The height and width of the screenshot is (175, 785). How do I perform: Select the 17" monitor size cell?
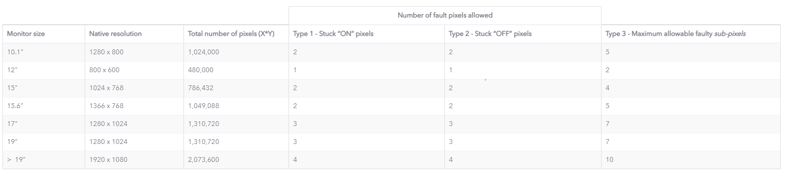tap(44, 124)
